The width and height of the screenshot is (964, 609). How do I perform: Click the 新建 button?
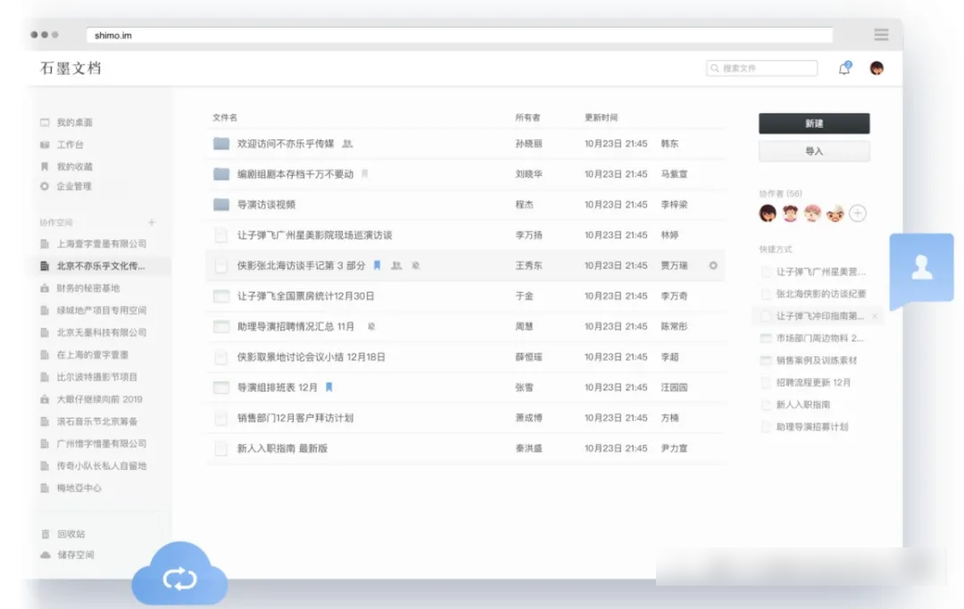[x=814, y=123]
